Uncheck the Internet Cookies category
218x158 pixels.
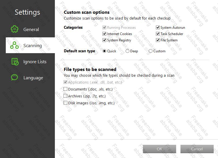(x=104, y=34)
